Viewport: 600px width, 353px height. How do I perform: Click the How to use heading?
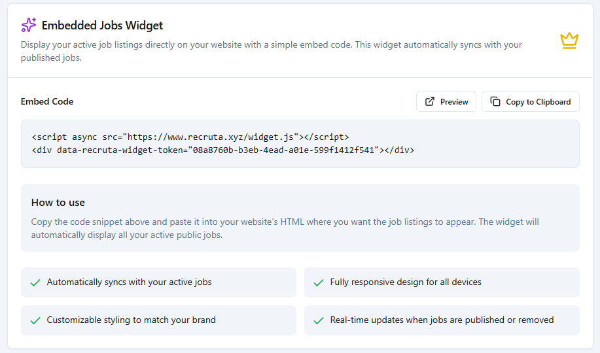click(58, 202)
